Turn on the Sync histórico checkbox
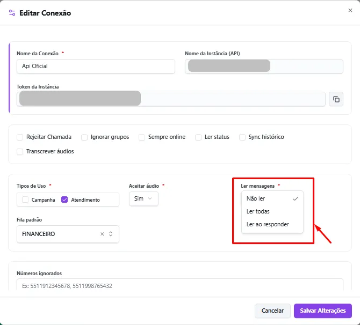The image size is (360, 325). (x=242, y=137)
